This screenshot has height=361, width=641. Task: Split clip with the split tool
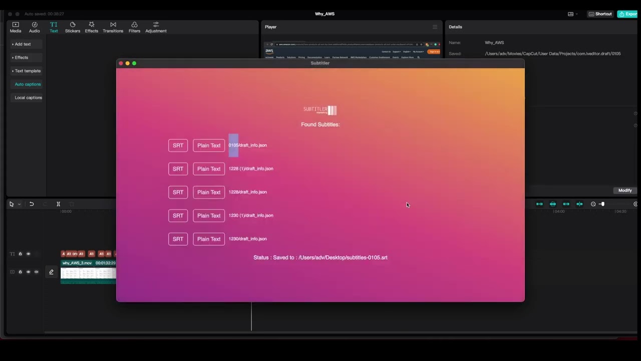tap(58, 204)
